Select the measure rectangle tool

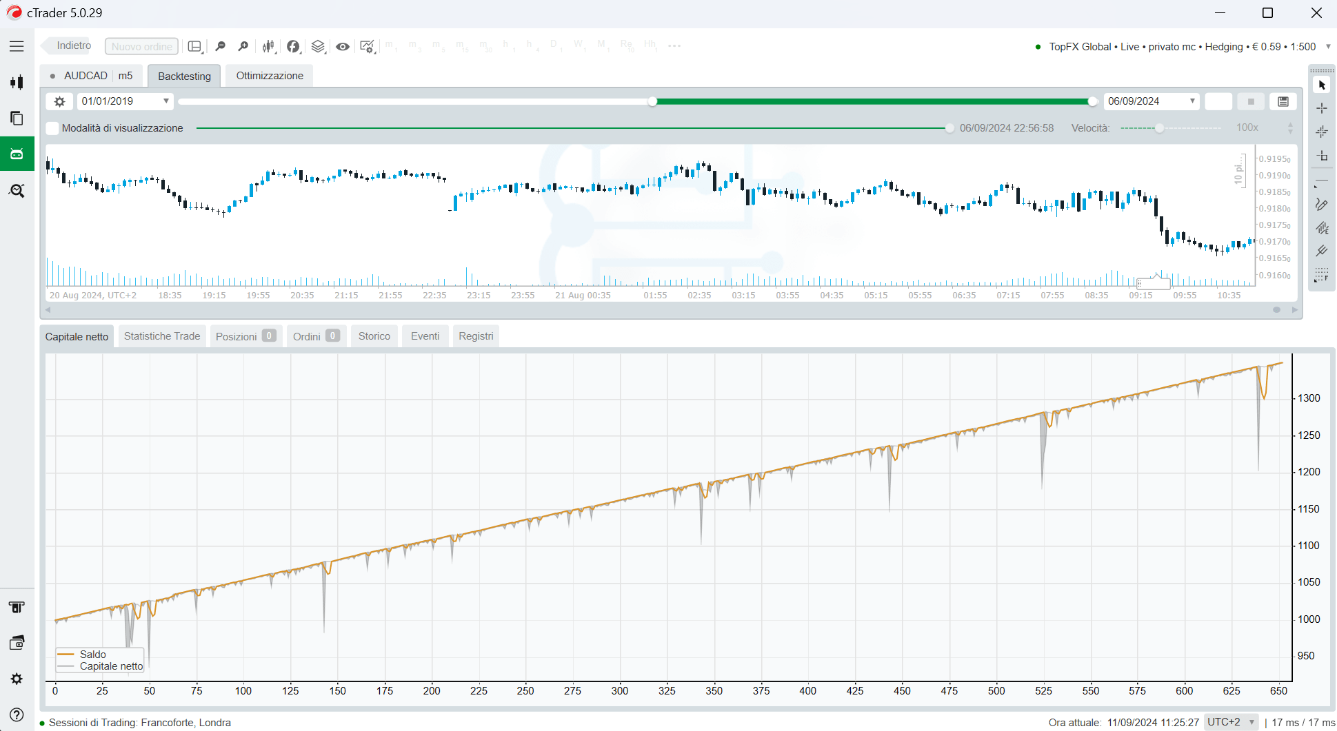(x=1322, y=156)
